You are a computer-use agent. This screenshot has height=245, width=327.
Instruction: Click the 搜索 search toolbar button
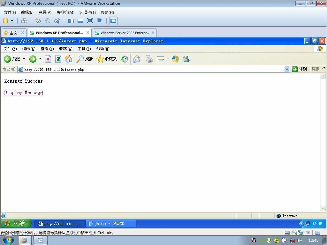click(x=84, y=59)
